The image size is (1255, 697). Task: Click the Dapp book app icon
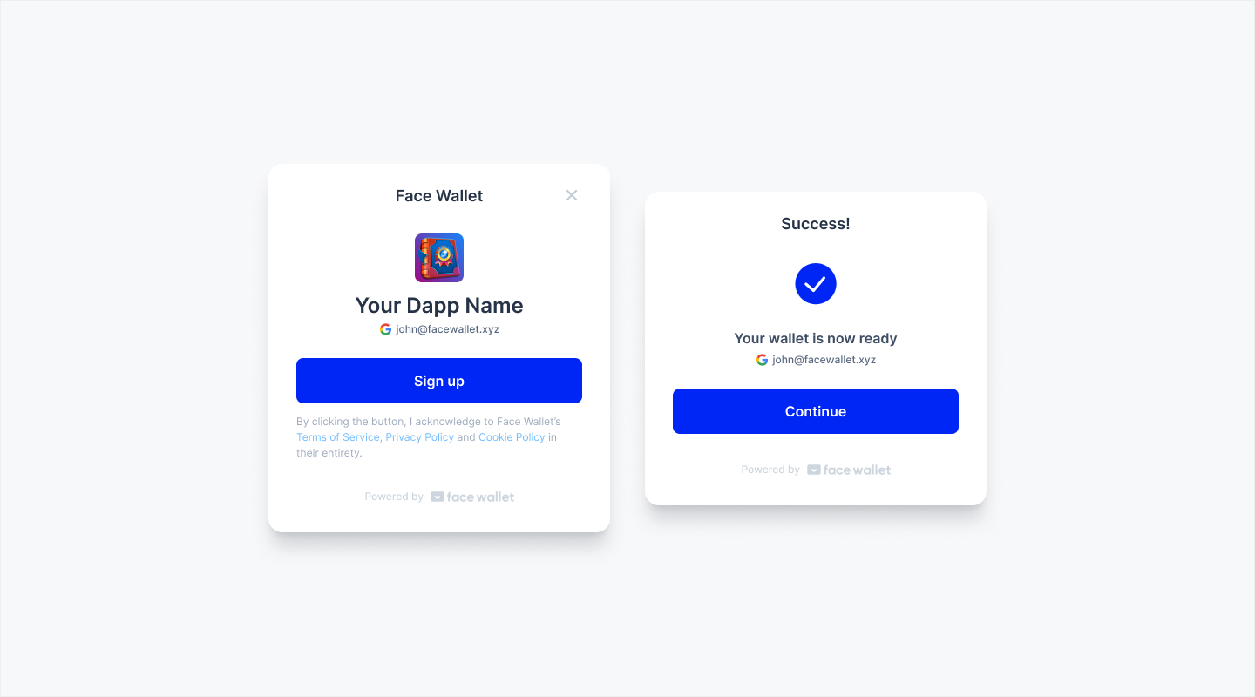tap(439, 258)
